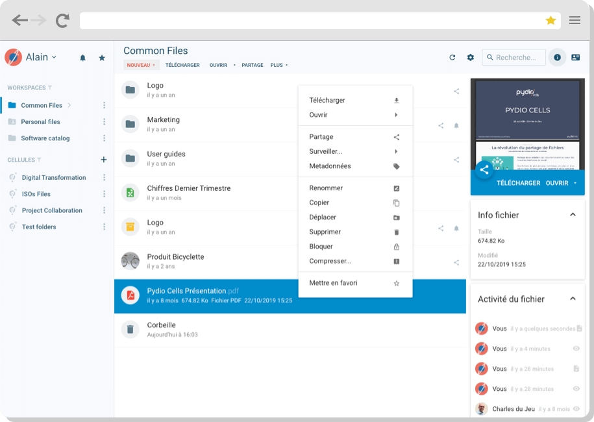Click share icon on top Logo folder row

point(456,92)
